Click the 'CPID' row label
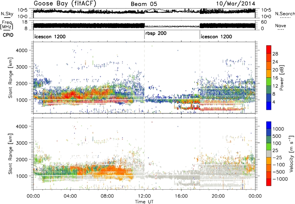Screen dimensions: 295x204 tap(8, 35)
